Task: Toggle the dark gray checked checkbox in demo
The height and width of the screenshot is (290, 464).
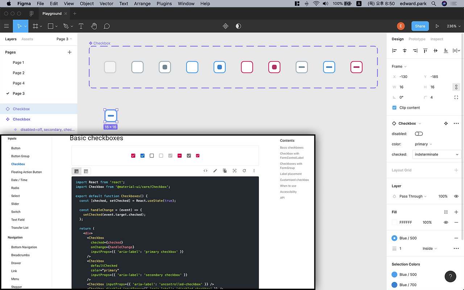Action: tap(189, 156)
